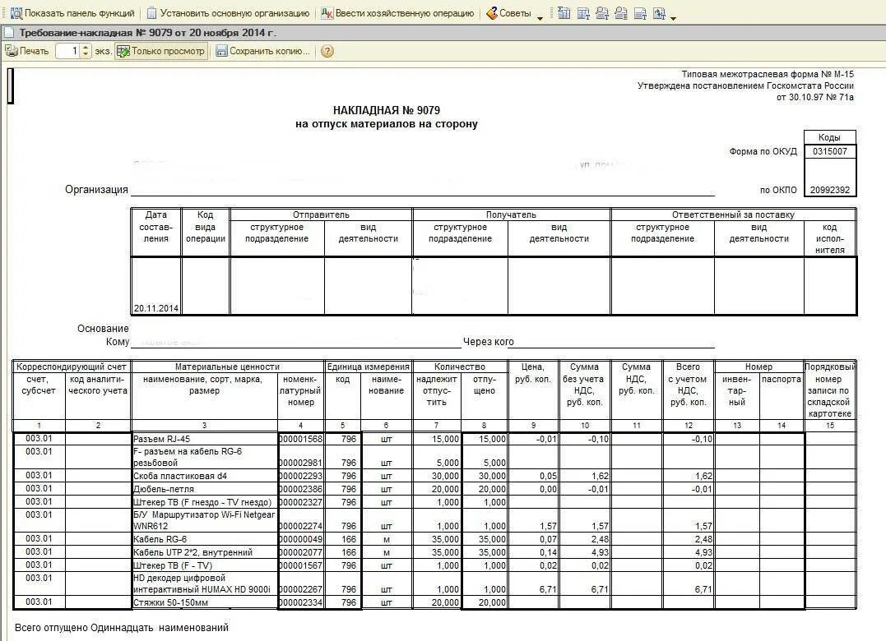Toggle the Только просмотр view-only mode
The height and width of the screenshot is (641, 886).
tap(161, 51)
